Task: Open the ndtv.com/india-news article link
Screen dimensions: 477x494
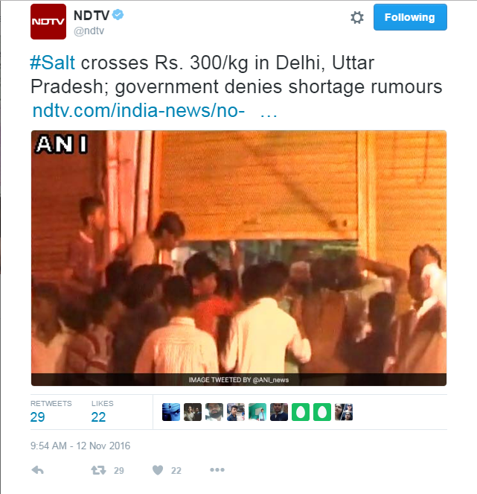Action: (138, 110)
